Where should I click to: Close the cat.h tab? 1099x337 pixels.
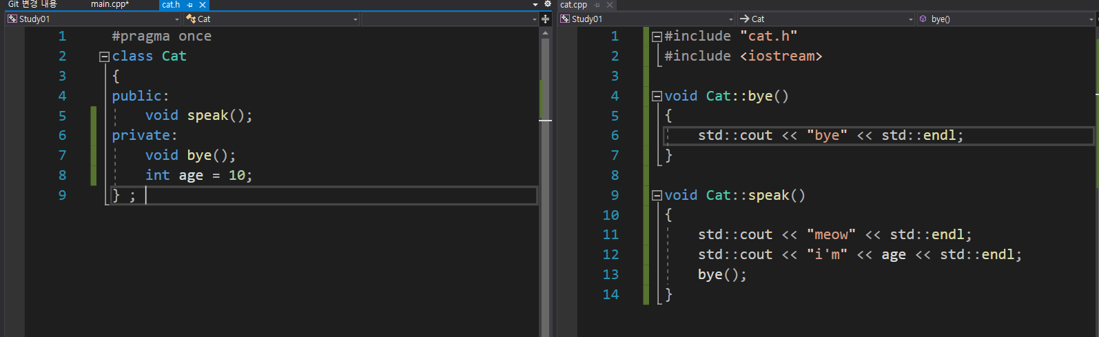coord(203,5)
